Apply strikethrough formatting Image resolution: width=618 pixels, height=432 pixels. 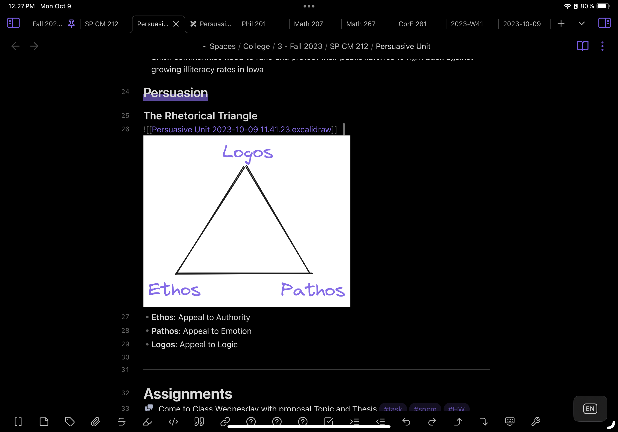[x=121, y=422]
